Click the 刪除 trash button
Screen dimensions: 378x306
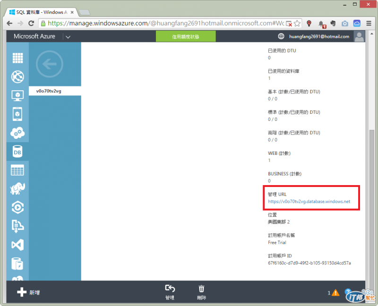tap(202, 292)
